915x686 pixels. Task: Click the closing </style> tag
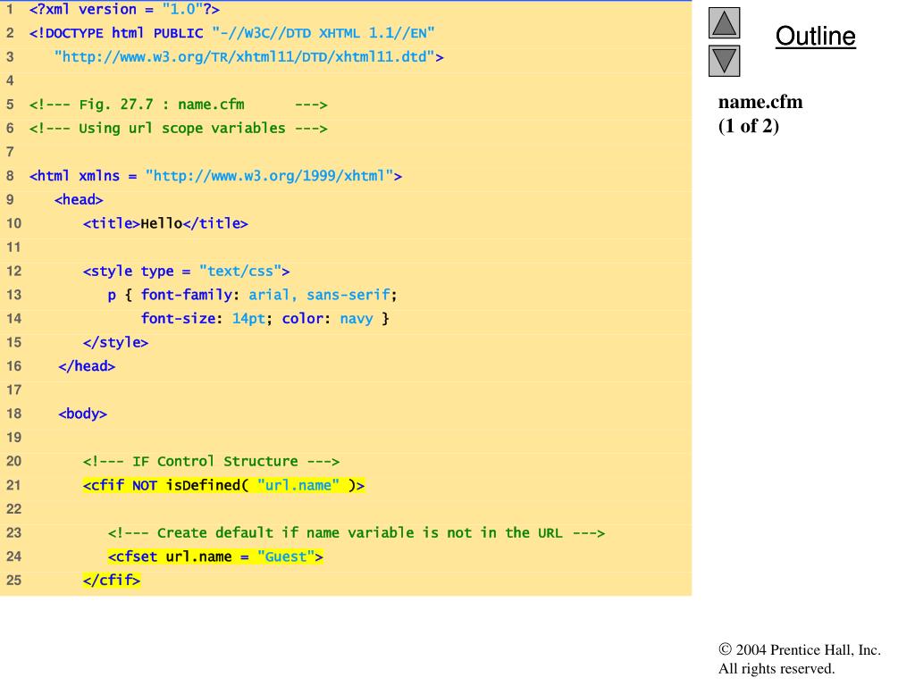(x=115, y=342)
